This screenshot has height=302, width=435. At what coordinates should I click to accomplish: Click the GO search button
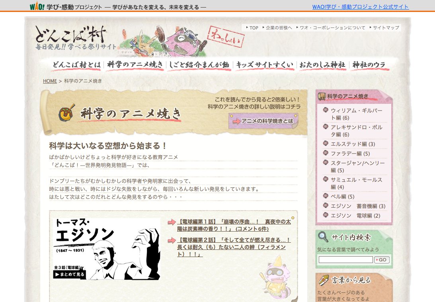(x=382, y=260)
